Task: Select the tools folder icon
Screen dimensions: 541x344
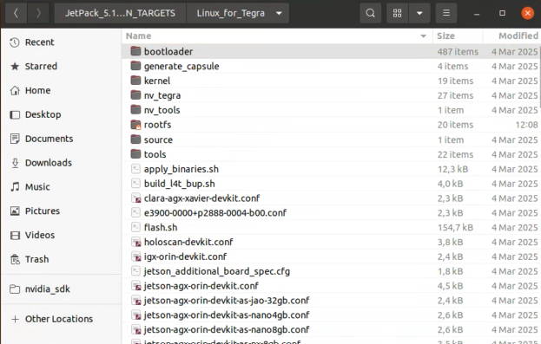Action: click(136, 154)
